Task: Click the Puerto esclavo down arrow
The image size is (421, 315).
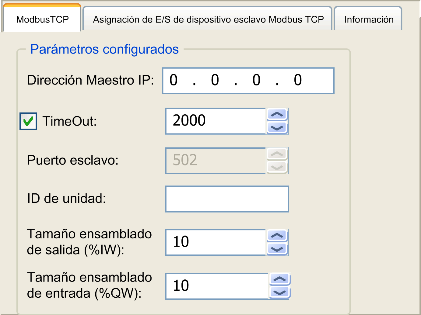Action: tap(277, 167)
